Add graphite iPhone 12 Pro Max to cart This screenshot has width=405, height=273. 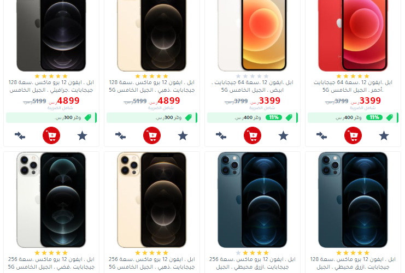[x=51, y=135]
